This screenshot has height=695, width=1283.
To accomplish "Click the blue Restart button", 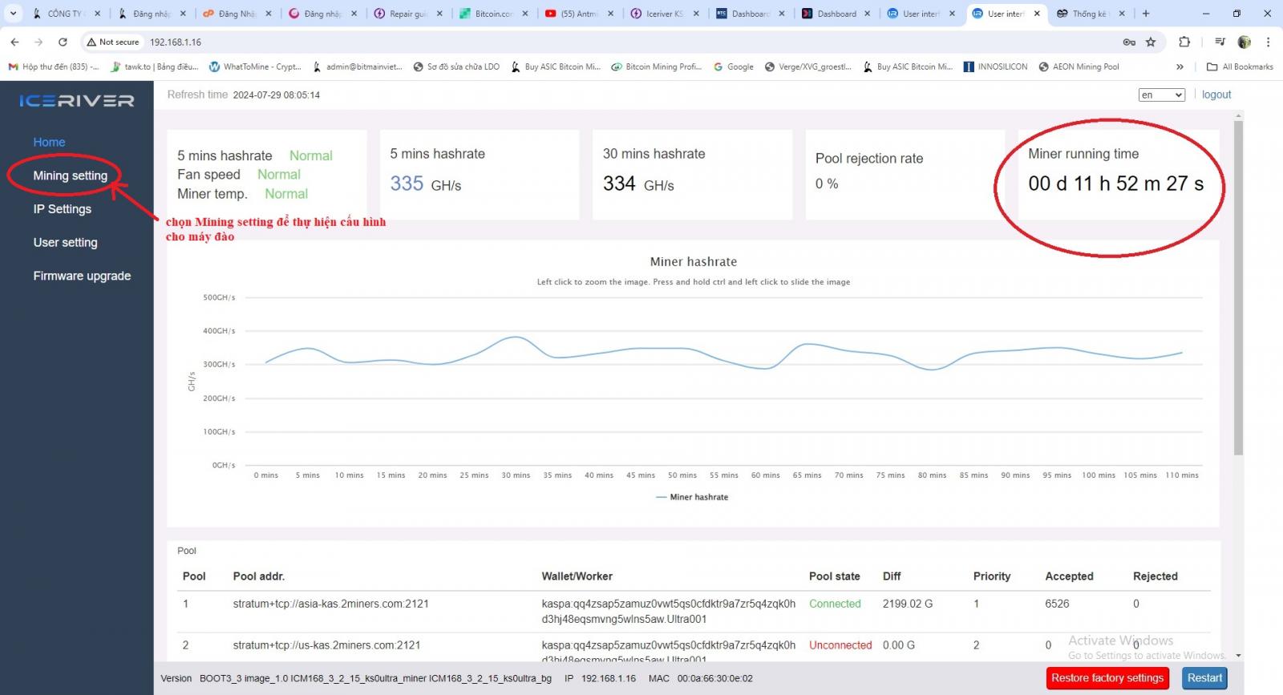I will coord(1204,678).
